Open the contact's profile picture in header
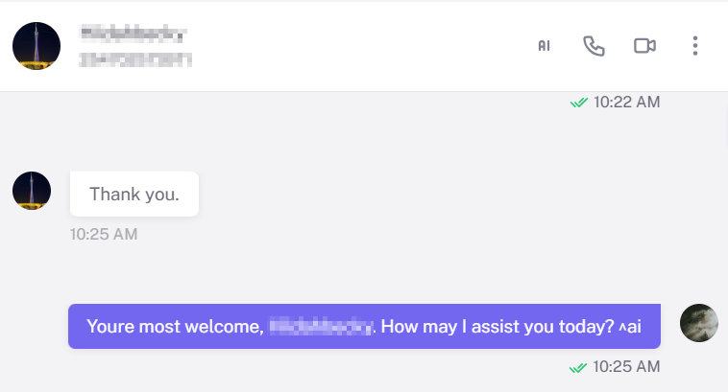The width and height of the screenshot is (728, 392). coord(36,46)
